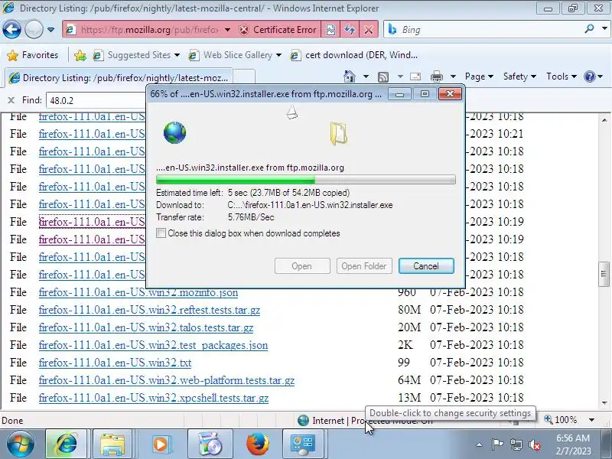Open the win32.reftest.tests.tar.gz link
This screenshot has width=612, height=459.
pos(149,310)
